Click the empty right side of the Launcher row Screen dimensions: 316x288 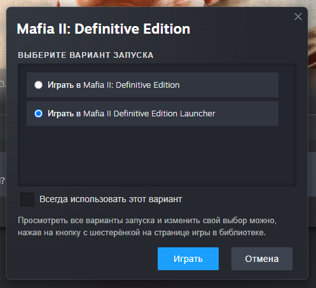(247, 114)
